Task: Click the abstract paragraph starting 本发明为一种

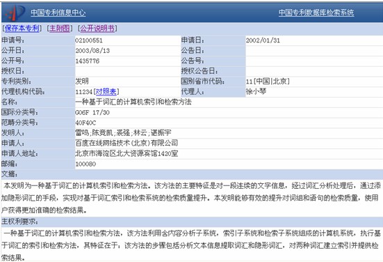Action: click(x=192, y=198)
